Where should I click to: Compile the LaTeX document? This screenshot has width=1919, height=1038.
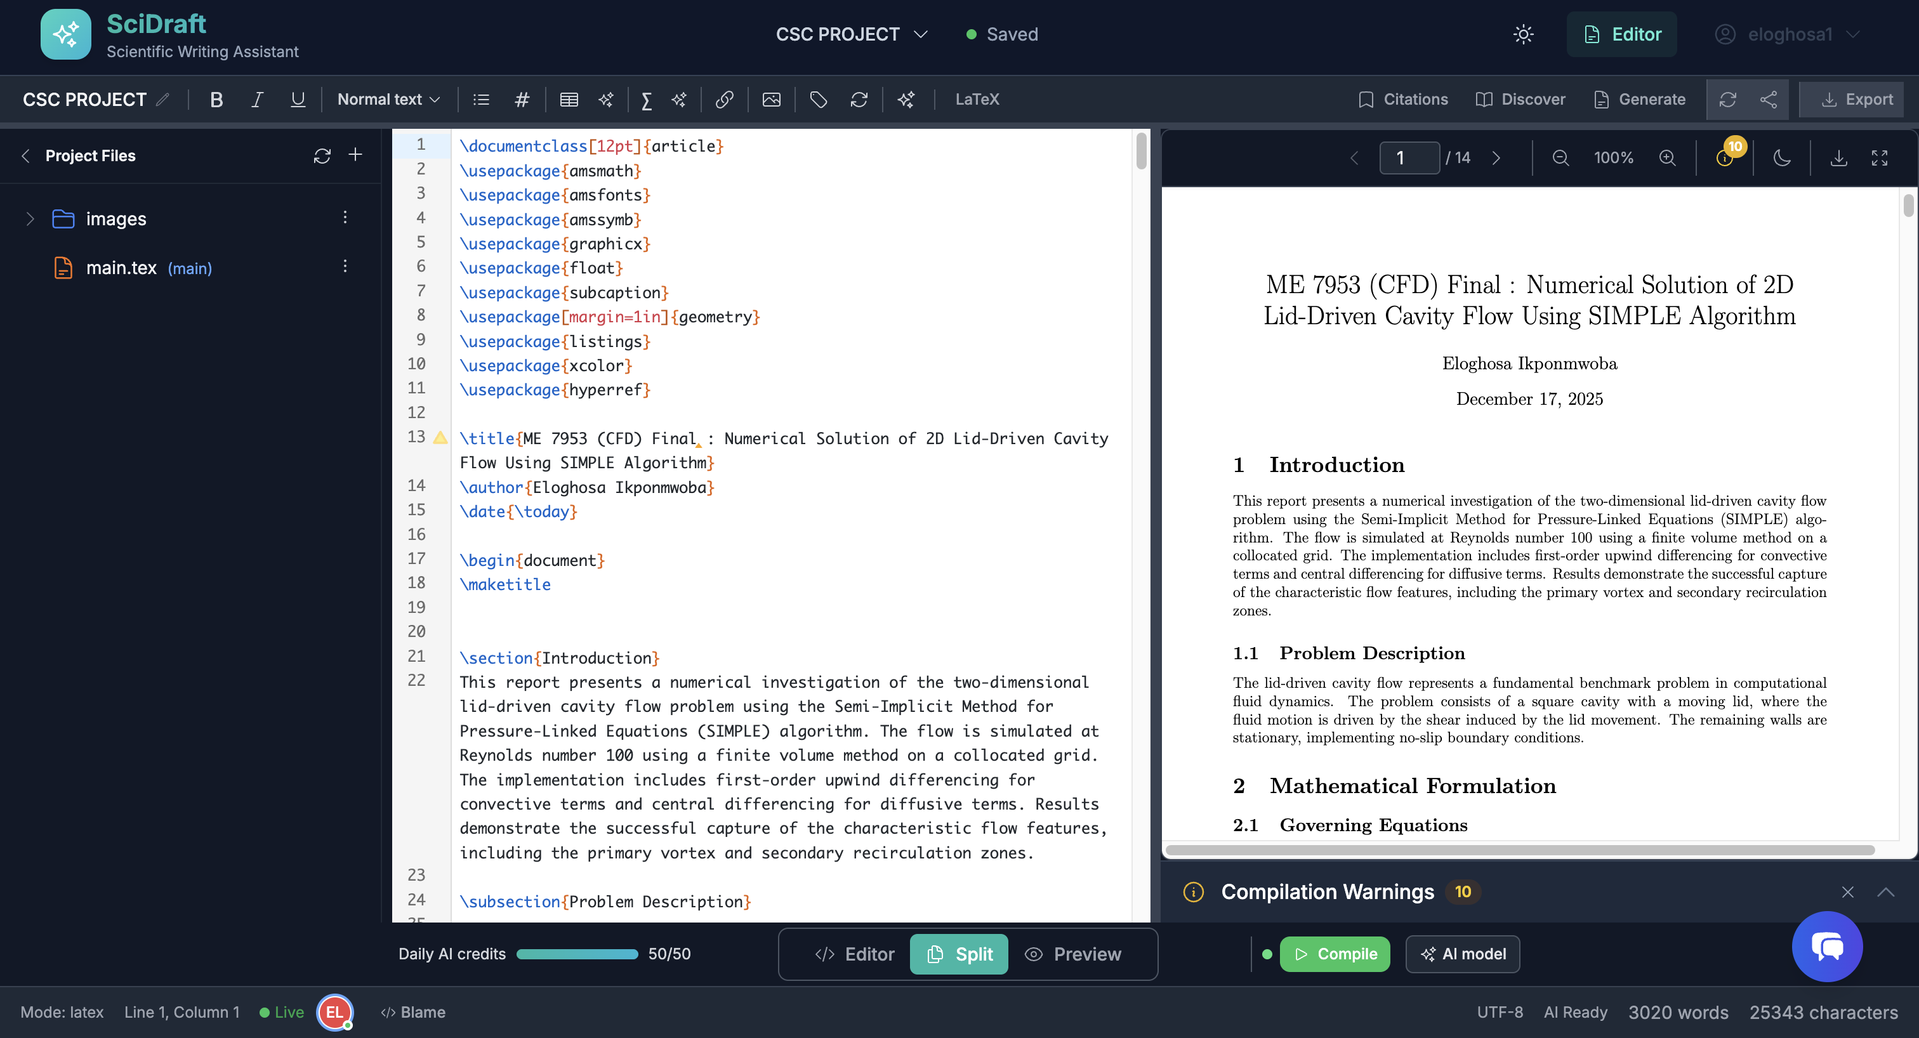click(x=1334, y=954)
